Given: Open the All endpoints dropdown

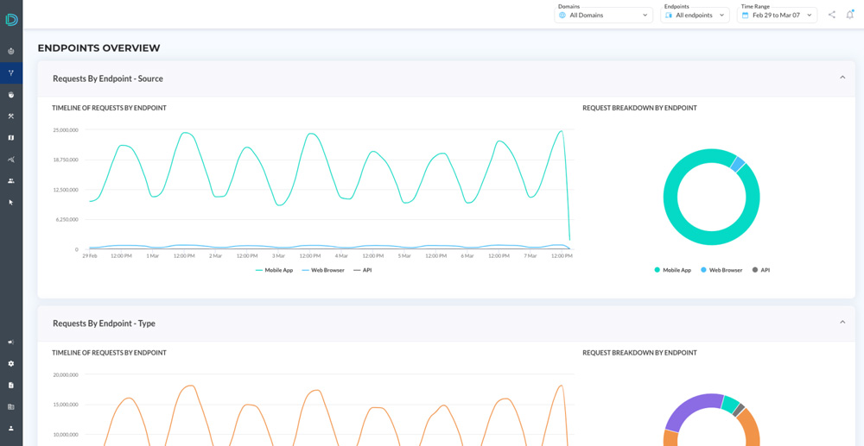Looking at the screenshot, I should 695,15.
